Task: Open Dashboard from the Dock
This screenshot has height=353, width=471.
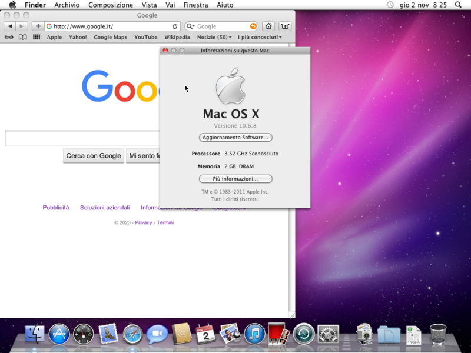Action: coord(84,334)
